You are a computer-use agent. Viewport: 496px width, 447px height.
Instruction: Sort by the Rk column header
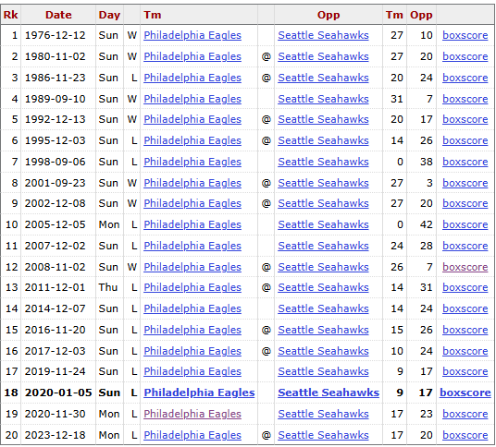11,15
